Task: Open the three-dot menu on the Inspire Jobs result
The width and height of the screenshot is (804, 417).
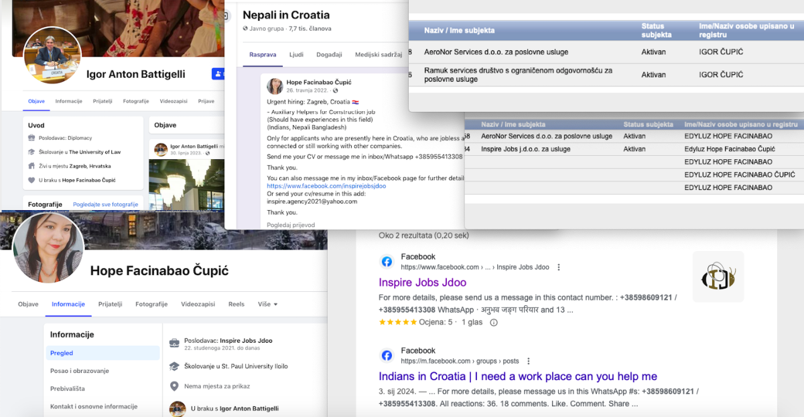Action: pos(559,267)
